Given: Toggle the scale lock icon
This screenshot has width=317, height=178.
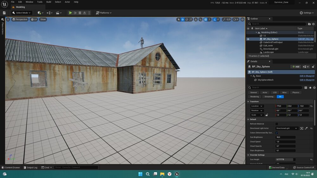Looking at the screenshot, I should pos(267,115).
